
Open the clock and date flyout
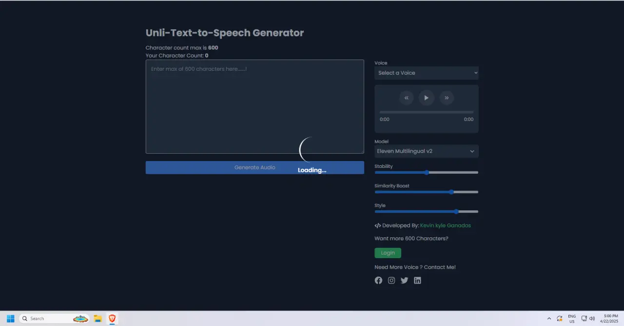[x=610, y=319]
